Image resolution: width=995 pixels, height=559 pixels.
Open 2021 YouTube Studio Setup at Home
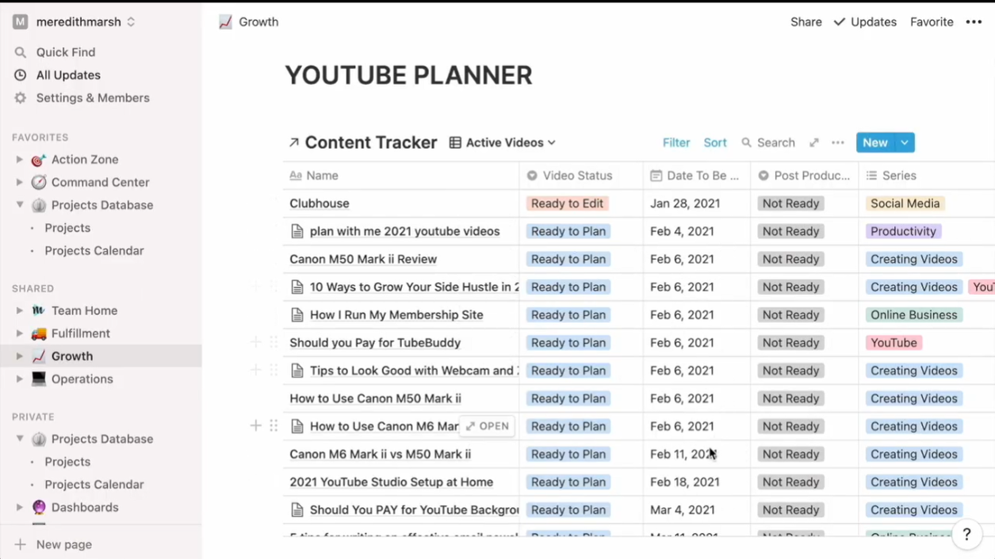[x=391, y=482]
